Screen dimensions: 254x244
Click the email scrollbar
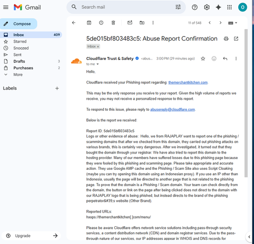click(x=246, y=103)
